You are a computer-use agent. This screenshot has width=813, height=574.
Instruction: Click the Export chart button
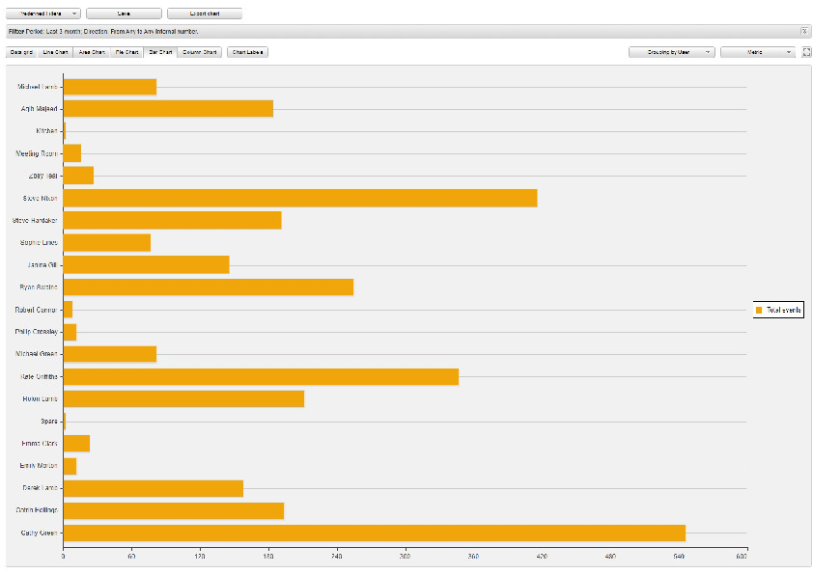[x=204, y=14]
